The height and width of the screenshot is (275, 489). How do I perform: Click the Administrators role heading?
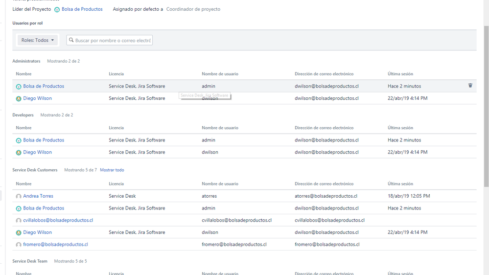click(x=26, y=61)
